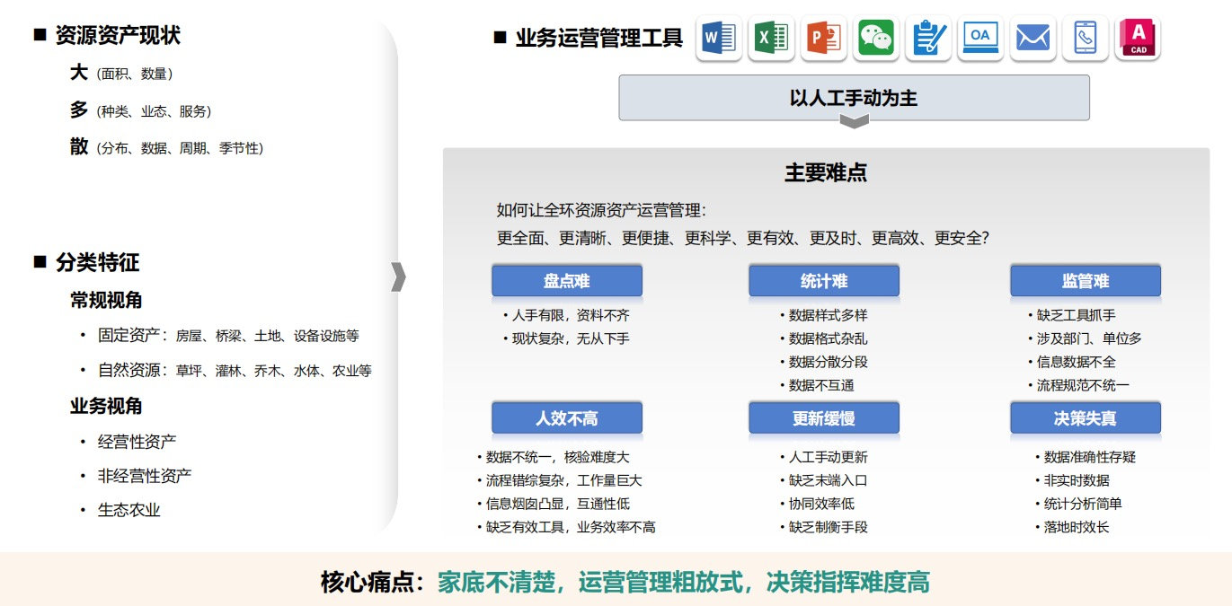Viewport: 1232px width, 606px height.
Task: Click the blue mail envelope icon
Action: pos(1033,38)
